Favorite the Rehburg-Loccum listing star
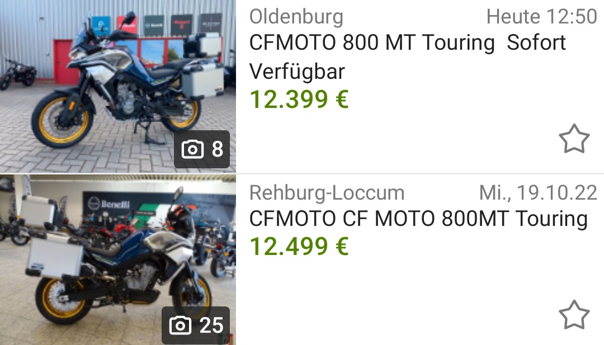604x345 pixels. pyautogui.click(x=574, y=315)
